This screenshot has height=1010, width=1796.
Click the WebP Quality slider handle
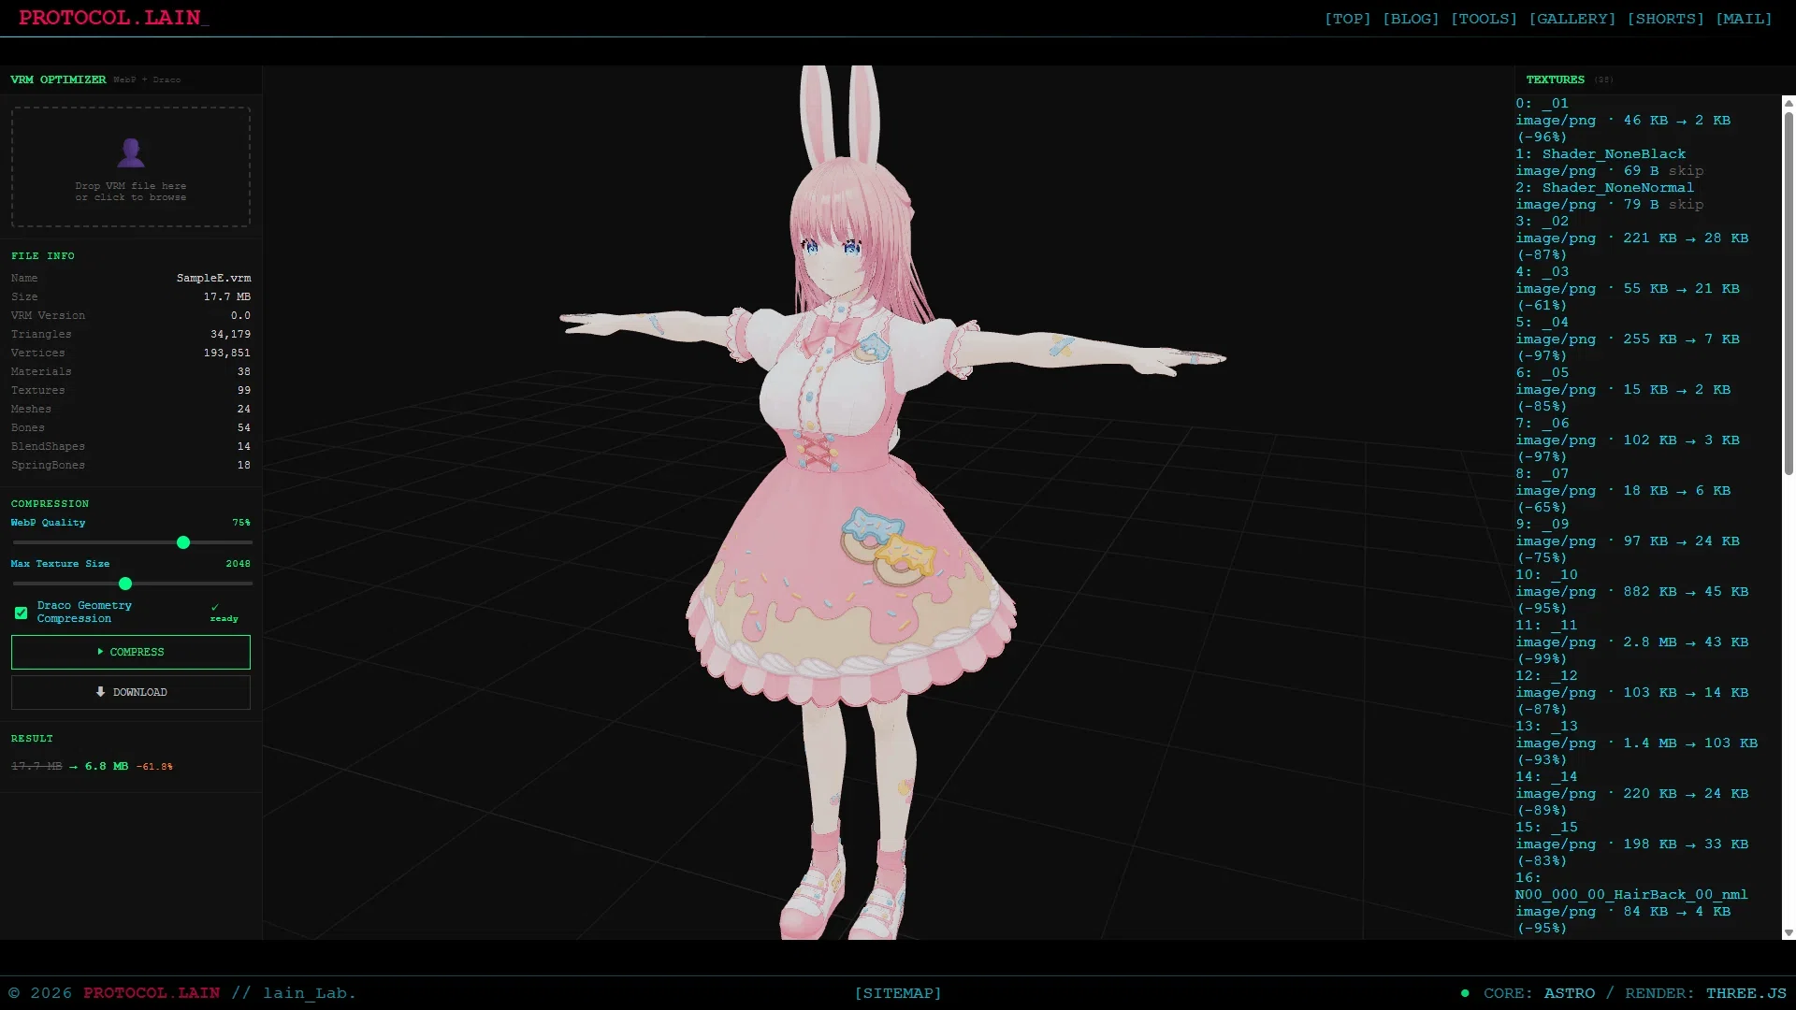click(x=183, y=542)
